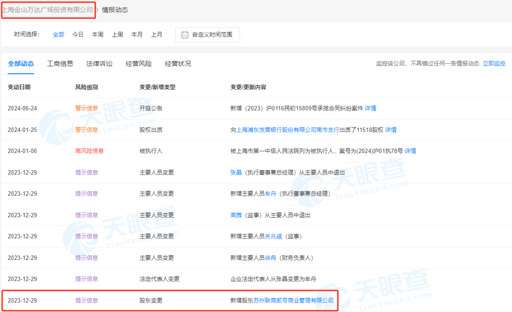Click 主要人员变更 cell in 关兆彧 row
The height and width of the screenshot is (312, 512).
157,236
